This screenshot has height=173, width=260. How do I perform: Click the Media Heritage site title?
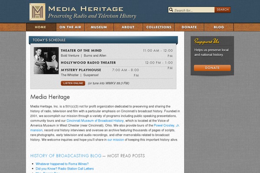pyautogui.click(x=86, y=9)
